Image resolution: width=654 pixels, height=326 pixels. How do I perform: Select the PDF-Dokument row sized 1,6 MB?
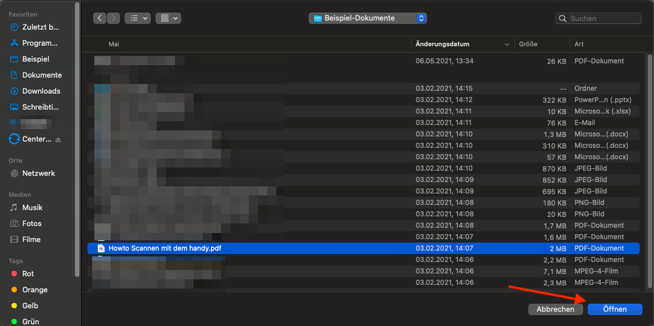coord(363,237)
